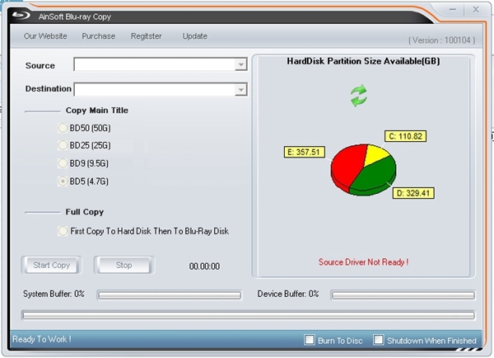Click the 'Full Copy' section heading
This screenshot has height=358, width=494.
point(85,212)
